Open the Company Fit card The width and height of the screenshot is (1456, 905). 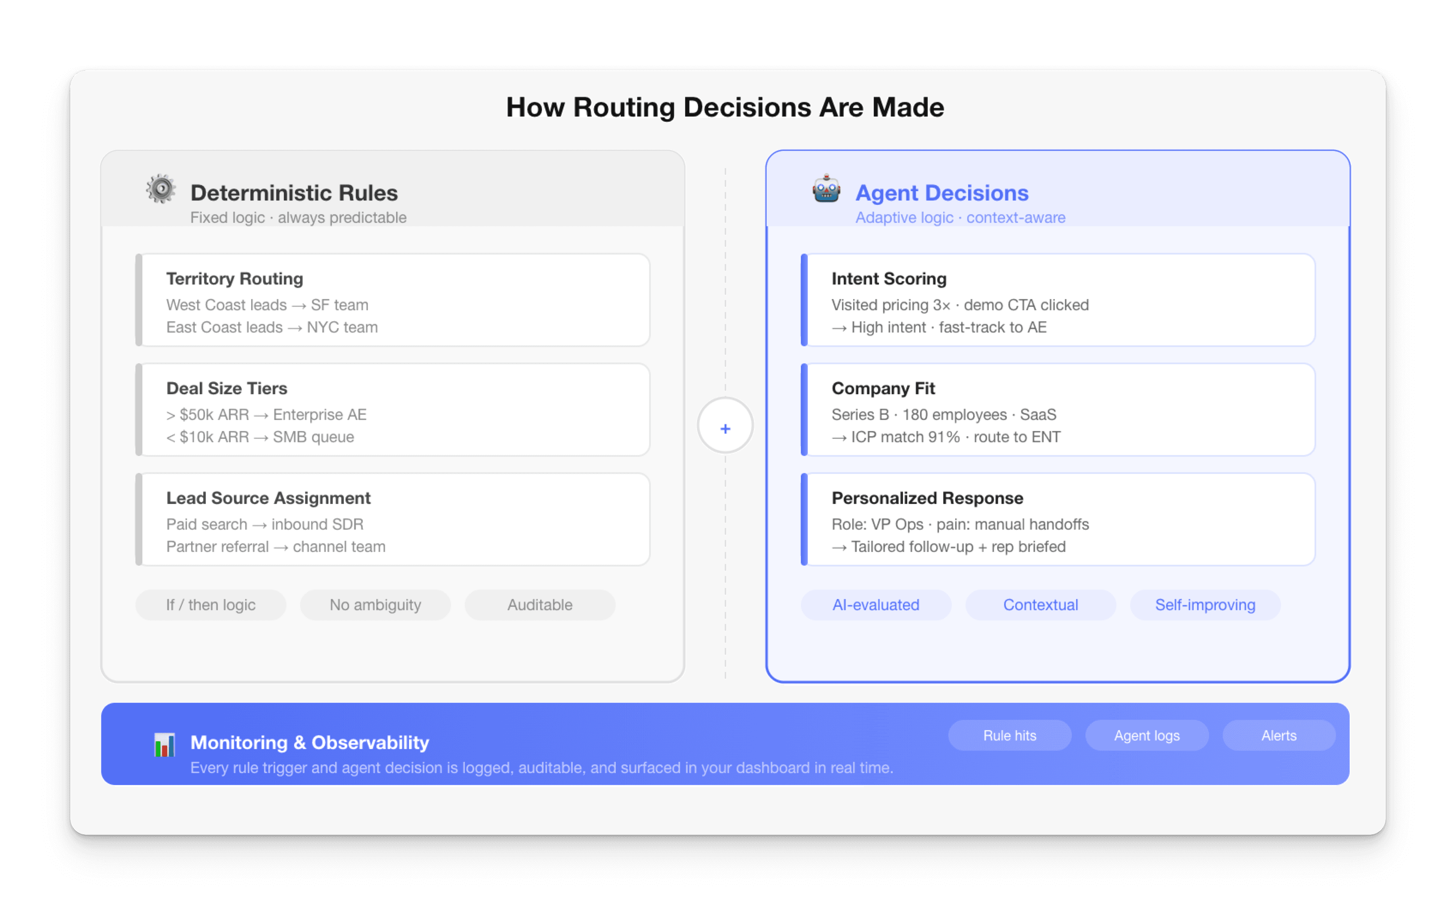(x=1058, y=410)
